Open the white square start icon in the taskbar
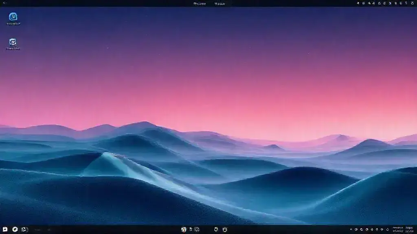 pos(5,229)
